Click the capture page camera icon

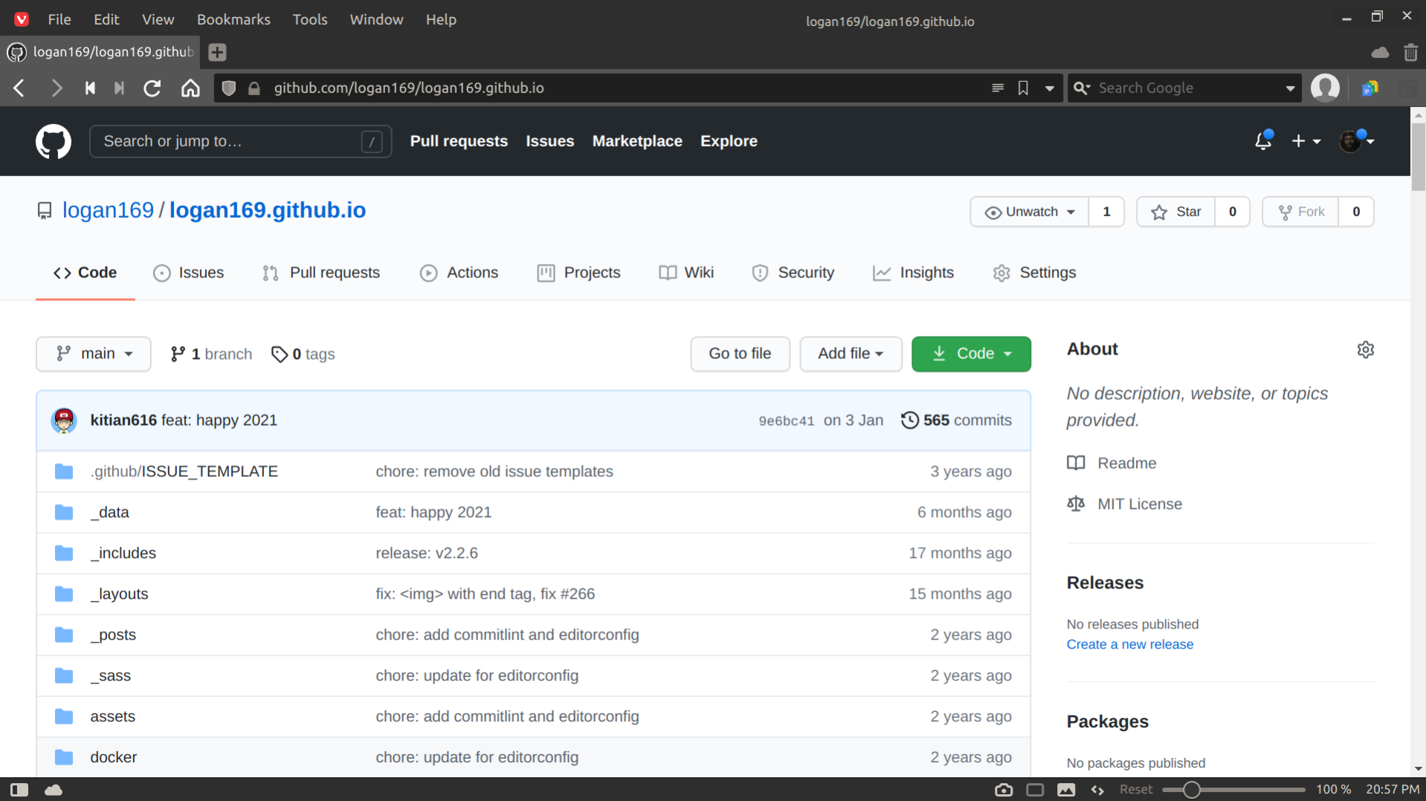click(x=1004, y=790)
